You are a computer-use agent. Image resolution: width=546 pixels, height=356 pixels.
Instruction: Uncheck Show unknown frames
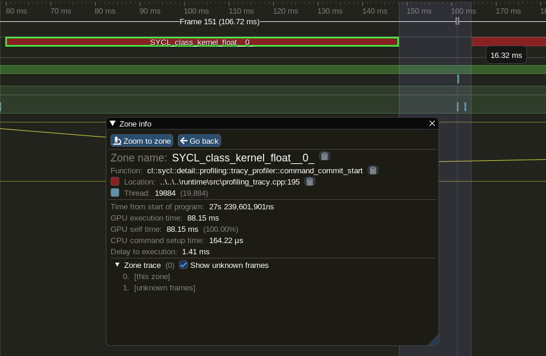pos(183,265)
